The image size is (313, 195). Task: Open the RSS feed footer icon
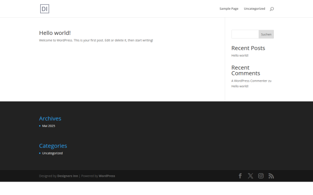tap(271, 176)
